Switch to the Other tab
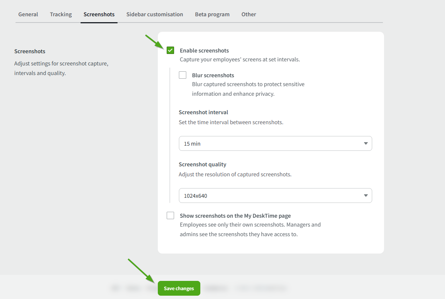 (x=249, y=14)
